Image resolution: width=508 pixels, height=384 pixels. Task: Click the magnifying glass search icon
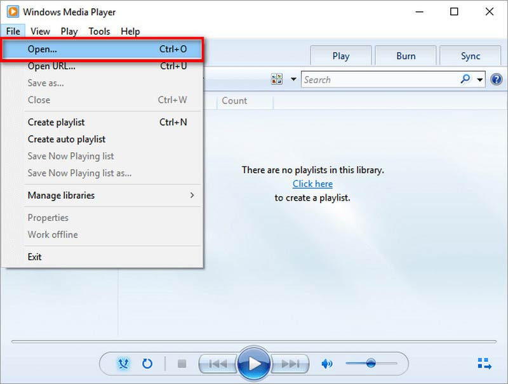(465, 79)
